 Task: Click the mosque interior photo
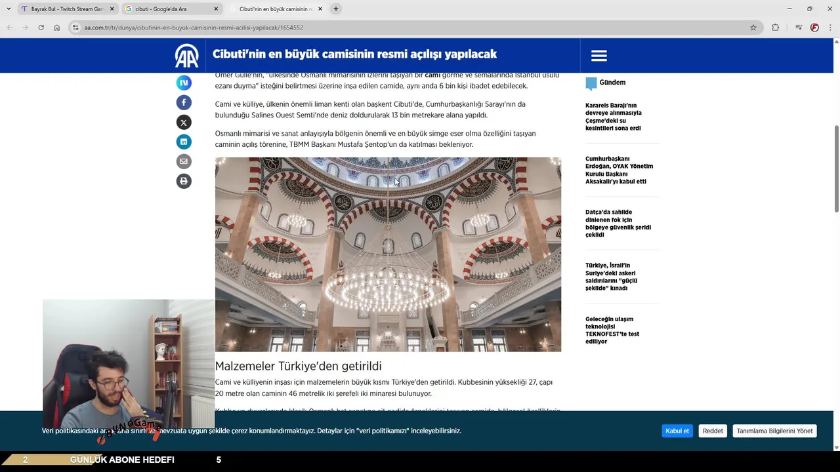click(x=388, y=254)
